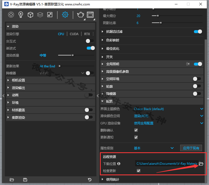Uncheck the 检查更新 checkbox

(139, 171)
